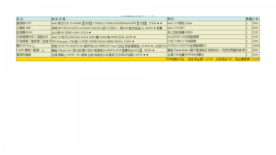Click the 小計 column header
276x155 pixels.
pos(256,19)
